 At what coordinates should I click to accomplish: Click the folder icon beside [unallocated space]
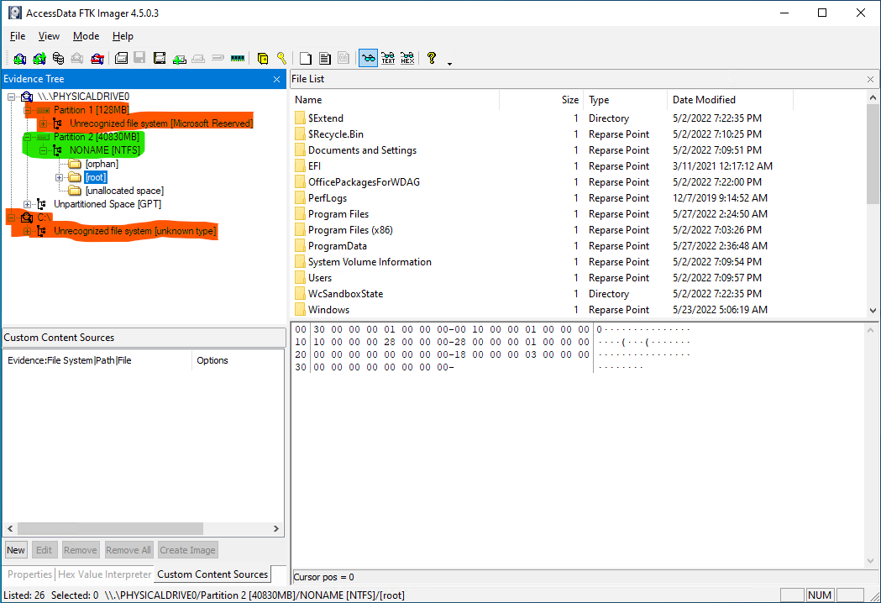pos(75,191)
